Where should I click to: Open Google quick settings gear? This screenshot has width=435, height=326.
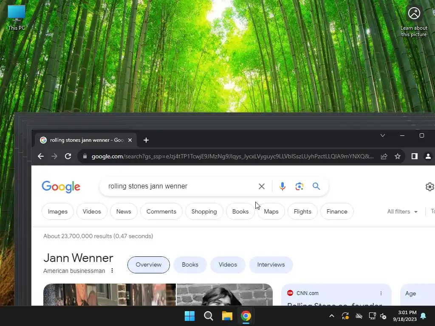[430, 187]
